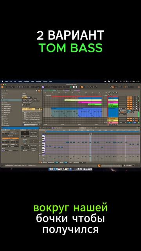Open the Navigate menu
Screen dimensions: 141x251
pos(38,81)
